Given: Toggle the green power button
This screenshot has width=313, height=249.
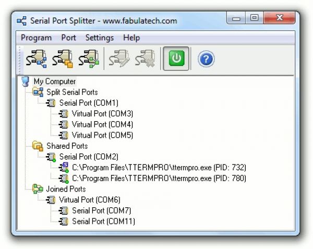Looking at the screenshot, I should point(176,58).
